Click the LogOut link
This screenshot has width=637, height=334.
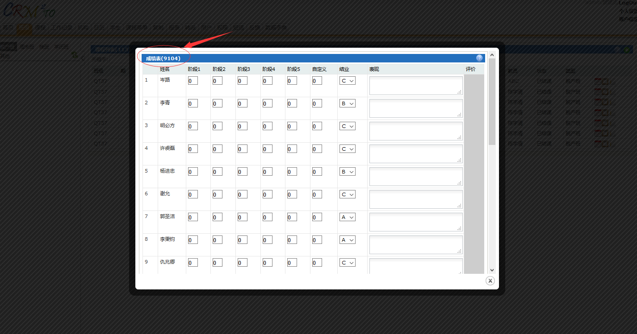[x=627, y=3]
